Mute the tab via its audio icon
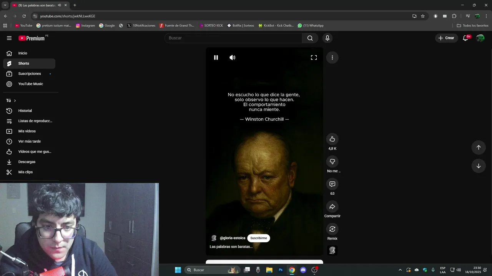The width and height of the screenshot is (492, 276). [60, 5]
